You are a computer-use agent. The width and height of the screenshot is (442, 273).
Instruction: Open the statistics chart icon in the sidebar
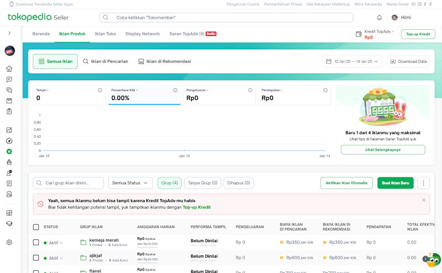[9, 130]
